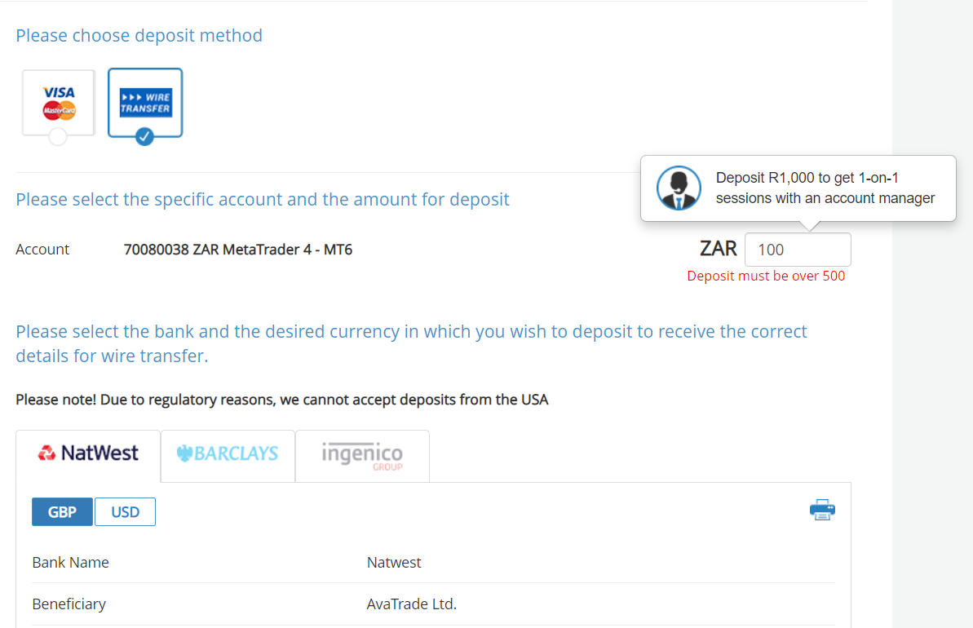The width and height of the screenshot is (973, 628).
Task: Click the USA regulatory note text
Action: point(281,400)
